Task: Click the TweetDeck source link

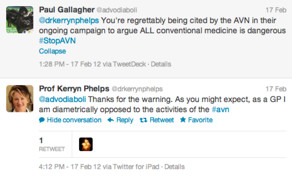Action: [129, 64]
